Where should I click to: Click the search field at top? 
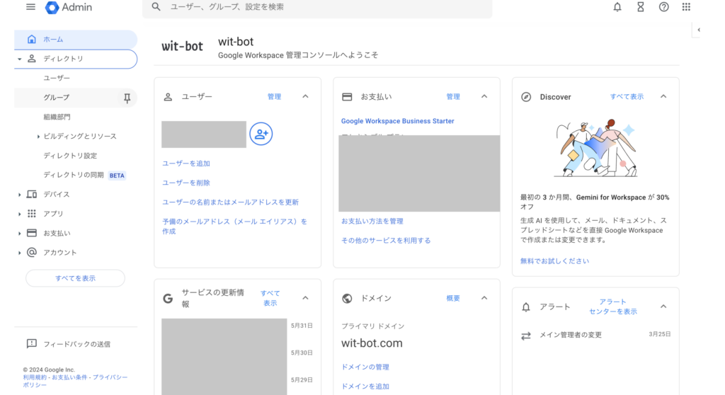(319, 7)
